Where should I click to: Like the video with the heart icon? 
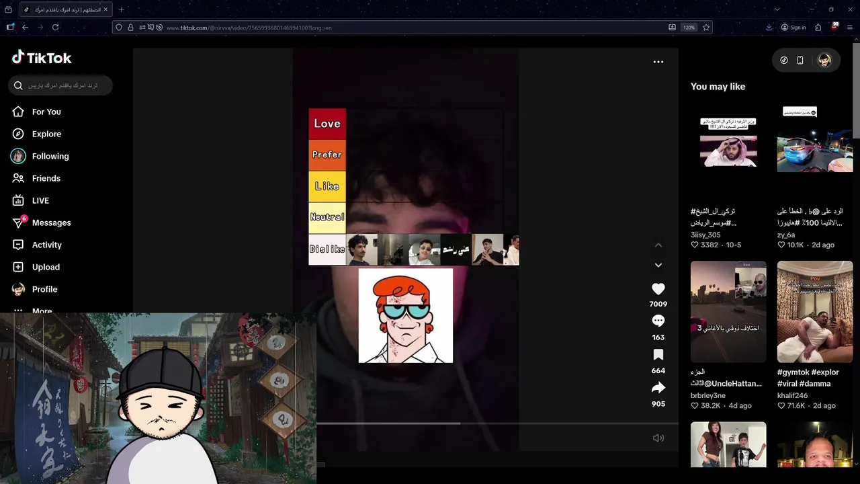[x=658, y=289]
